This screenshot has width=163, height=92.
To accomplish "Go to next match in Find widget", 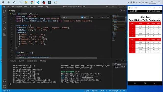I will click(x=102, y=17).
